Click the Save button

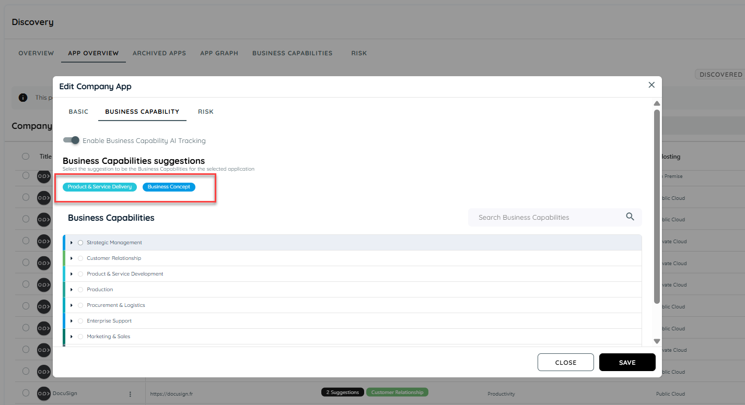[x=627, y=362]
